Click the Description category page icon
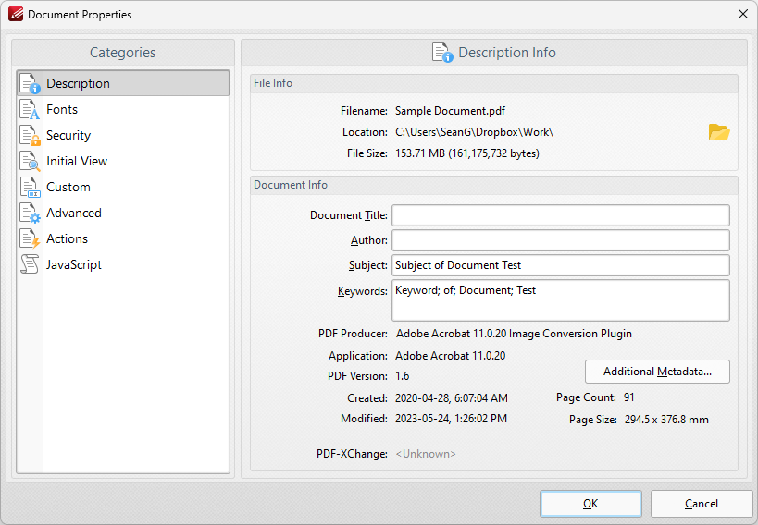 pyautogui.click(x=30, y=83)
